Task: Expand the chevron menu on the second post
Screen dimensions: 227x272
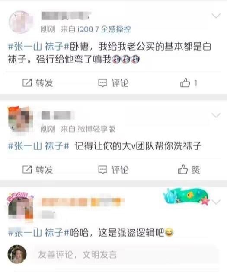Action: [216, 115]
